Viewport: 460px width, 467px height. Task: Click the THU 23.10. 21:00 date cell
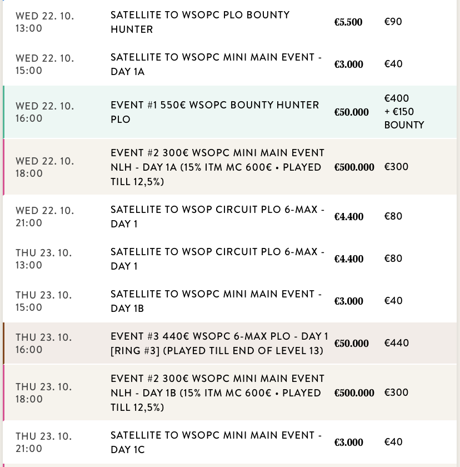pos(44,443)
